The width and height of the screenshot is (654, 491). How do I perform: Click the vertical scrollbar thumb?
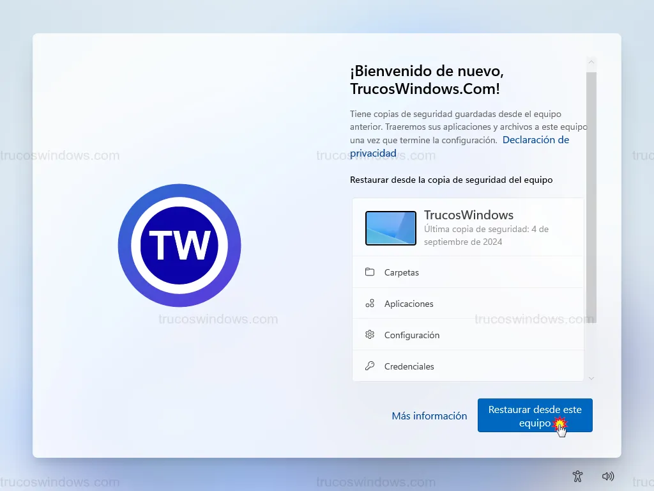coord(591,192)
